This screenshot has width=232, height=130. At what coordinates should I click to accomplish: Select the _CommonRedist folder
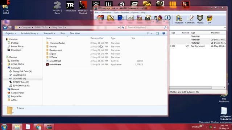coord(57,43)
